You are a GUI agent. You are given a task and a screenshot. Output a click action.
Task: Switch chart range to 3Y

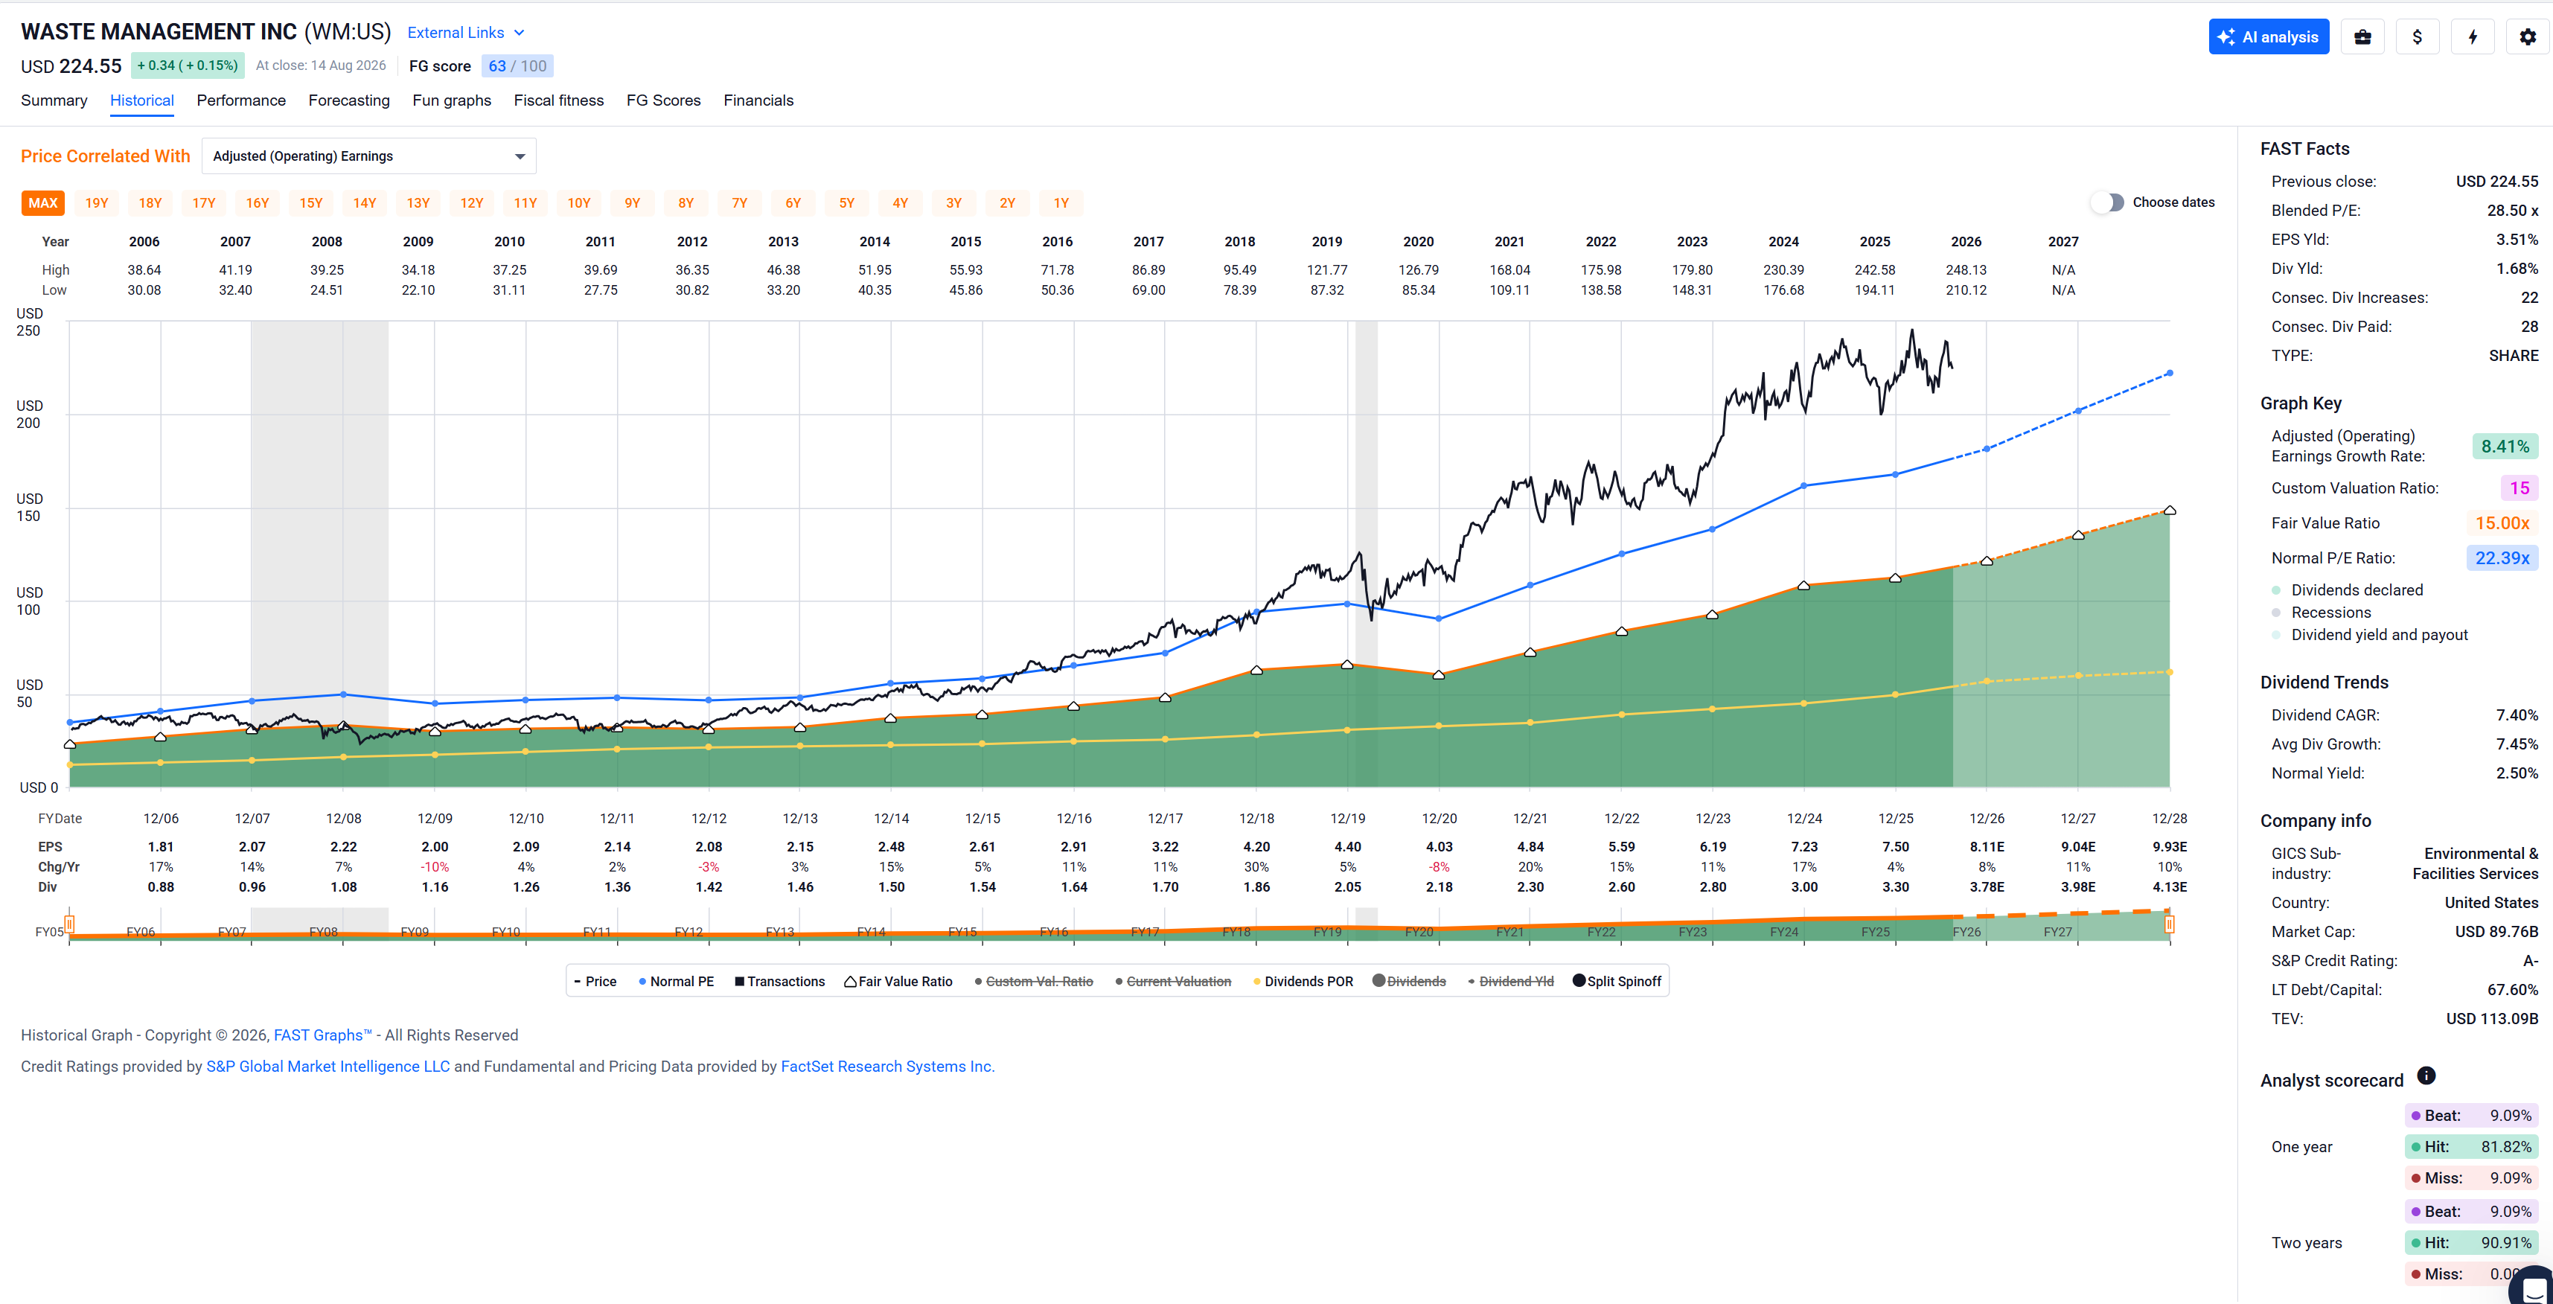[x=953, y=203]
